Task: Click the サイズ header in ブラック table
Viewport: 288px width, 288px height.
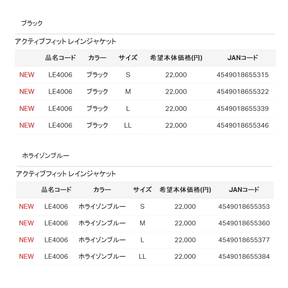Action: click(128, 58)
